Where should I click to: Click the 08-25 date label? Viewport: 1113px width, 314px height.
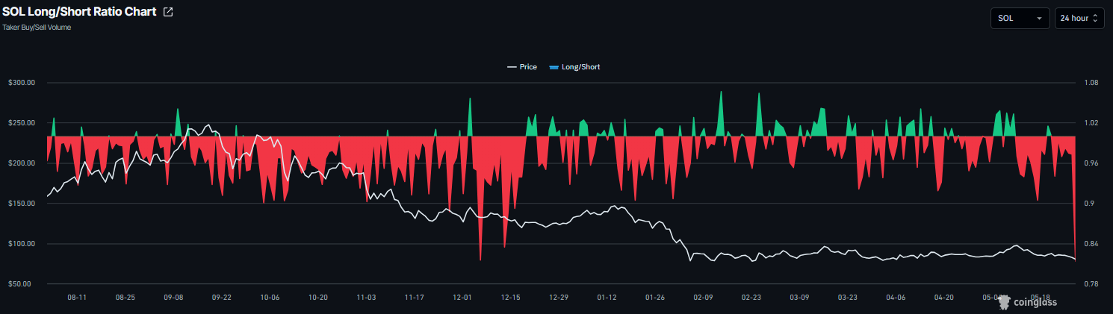click(x=125, y=297)
